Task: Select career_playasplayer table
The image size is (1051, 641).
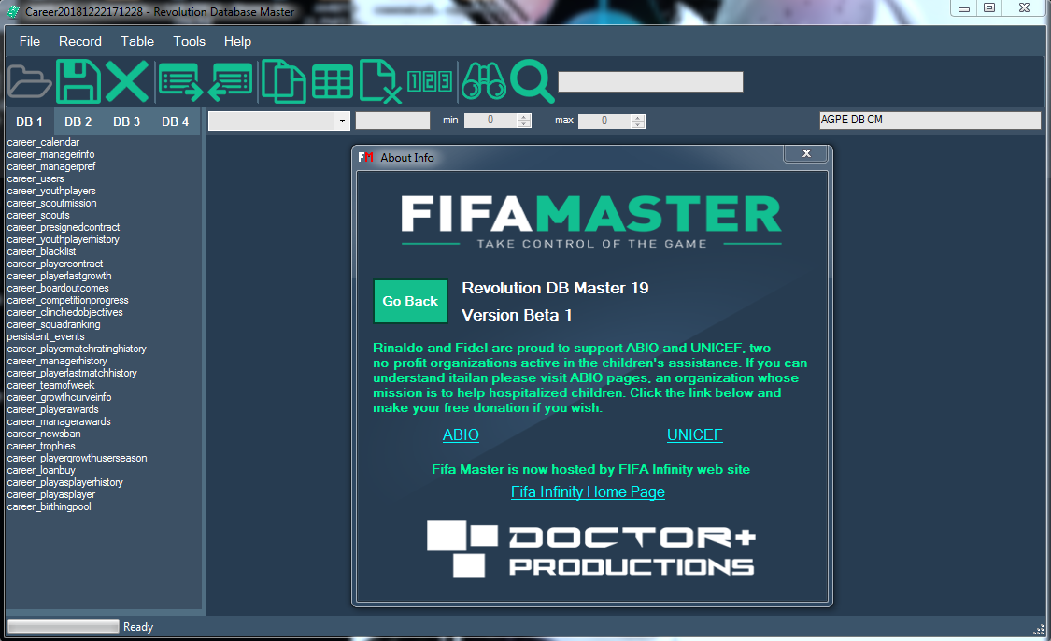Action: 51,494
